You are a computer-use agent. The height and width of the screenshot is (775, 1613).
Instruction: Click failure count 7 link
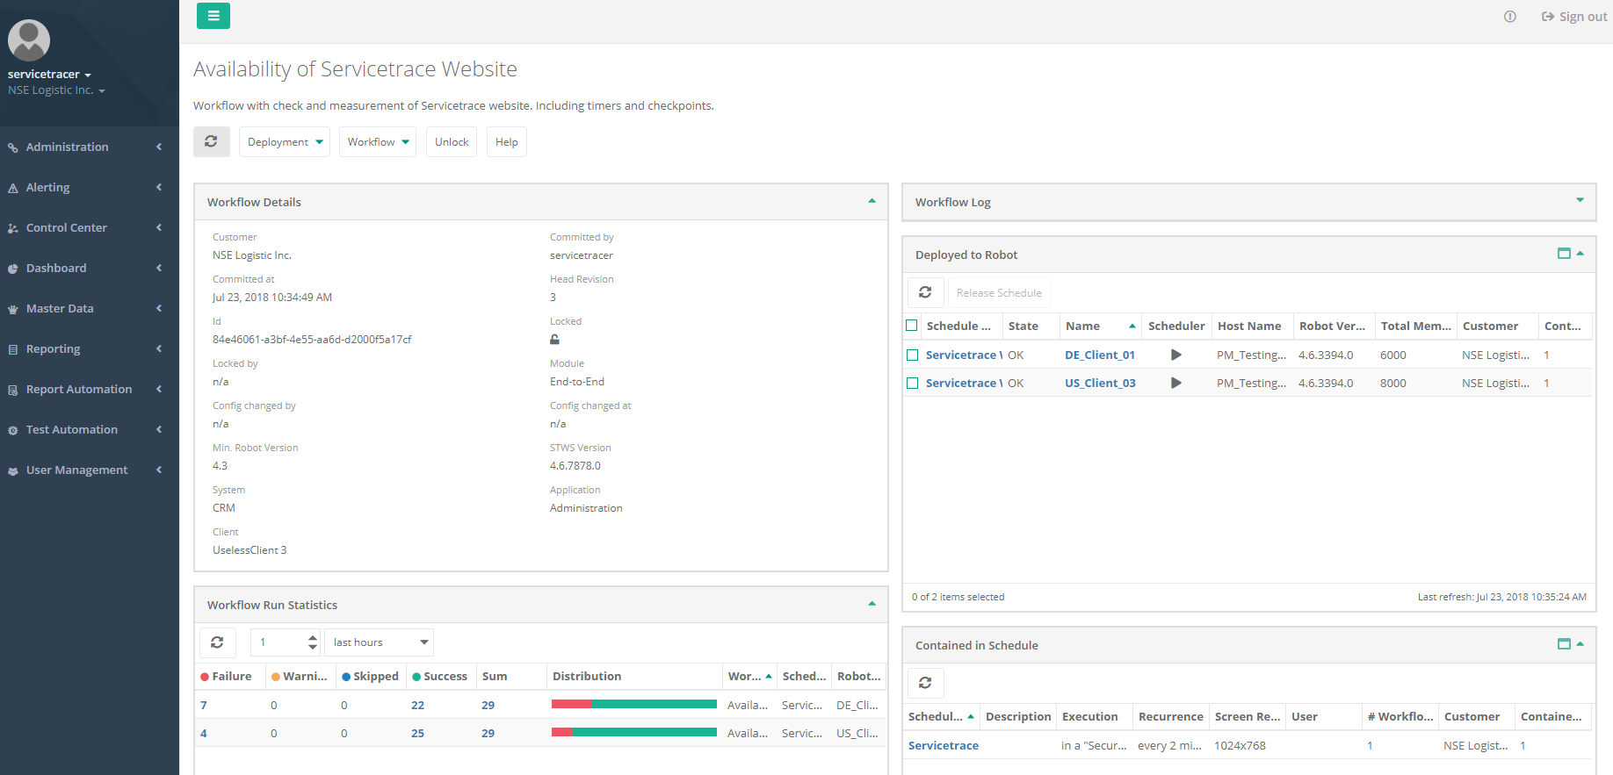(x=204, y=705)
